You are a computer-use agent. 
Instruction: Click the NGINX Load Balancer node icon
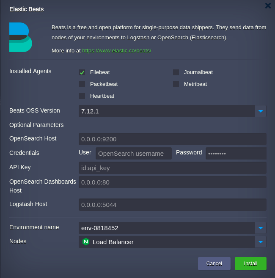click(86, 242)
